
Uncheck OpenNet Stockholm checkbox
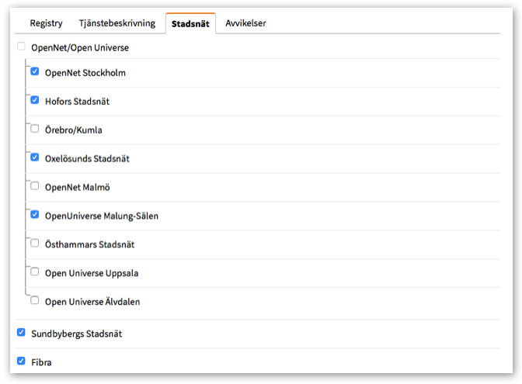coord(35,71)
